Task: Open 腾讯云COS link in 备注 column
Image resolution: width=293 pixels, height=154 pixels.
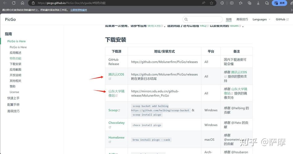Action: 239,72
